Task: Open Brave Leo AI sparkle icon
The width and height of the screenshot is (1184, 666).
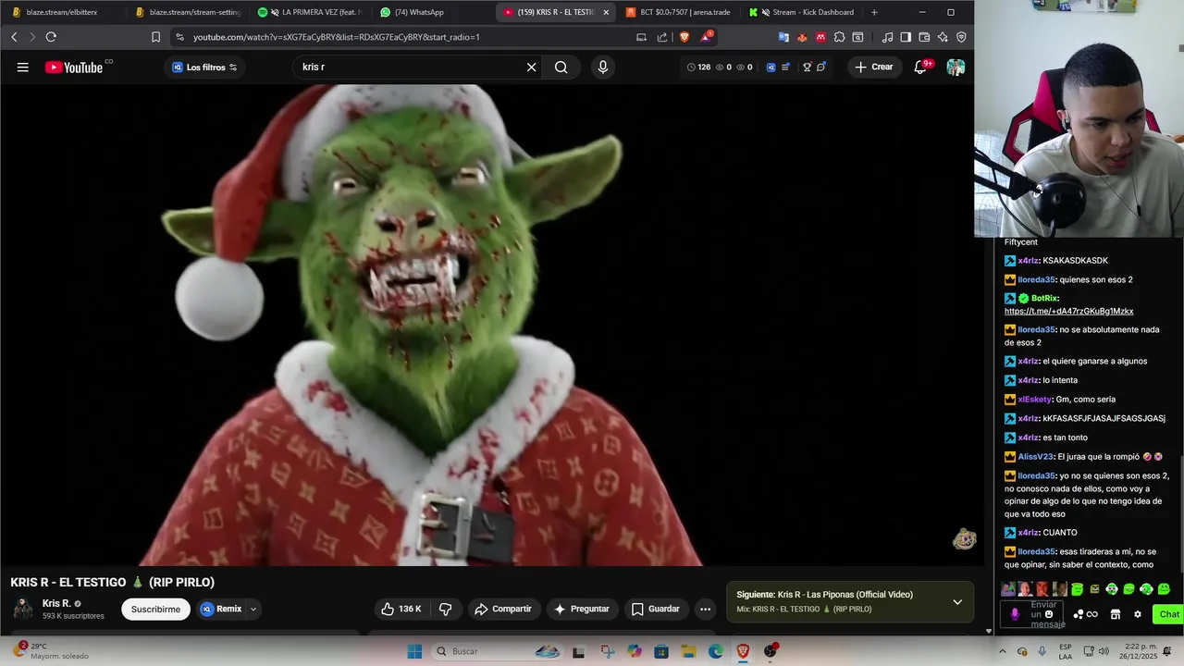Action: point(943,37)
